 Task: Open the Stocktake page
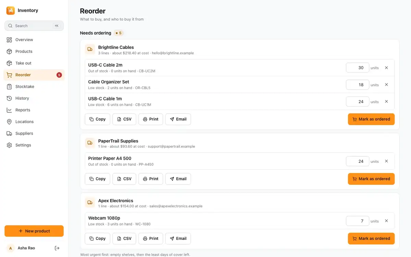point(34,87)
